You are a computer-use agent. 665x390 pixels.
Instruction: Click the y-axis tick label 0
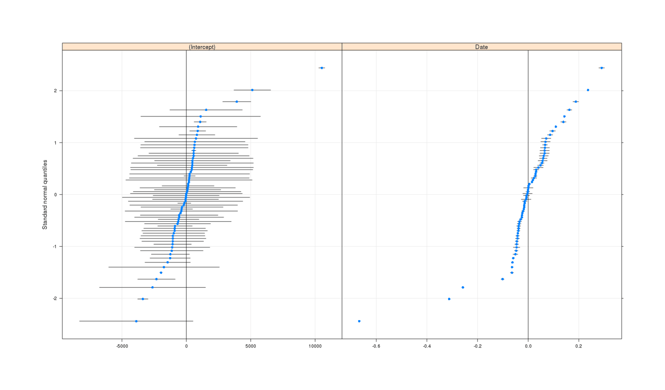tap(55, 194)
